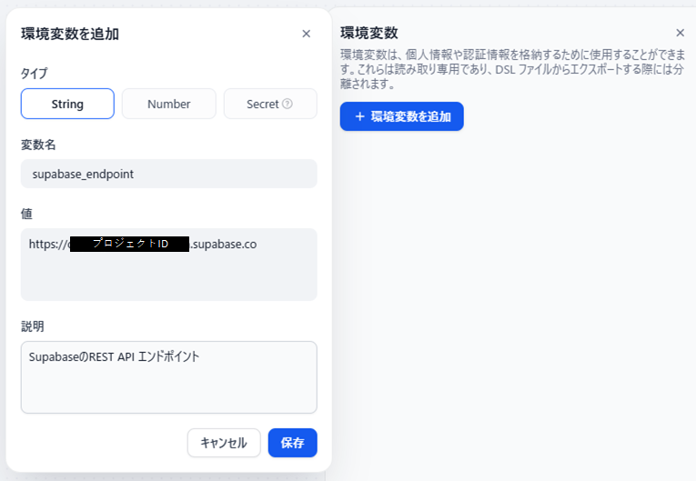Viewport: 696px width, 481px height.
Task: Close the 環境変数 side panel
Action: 680,33
